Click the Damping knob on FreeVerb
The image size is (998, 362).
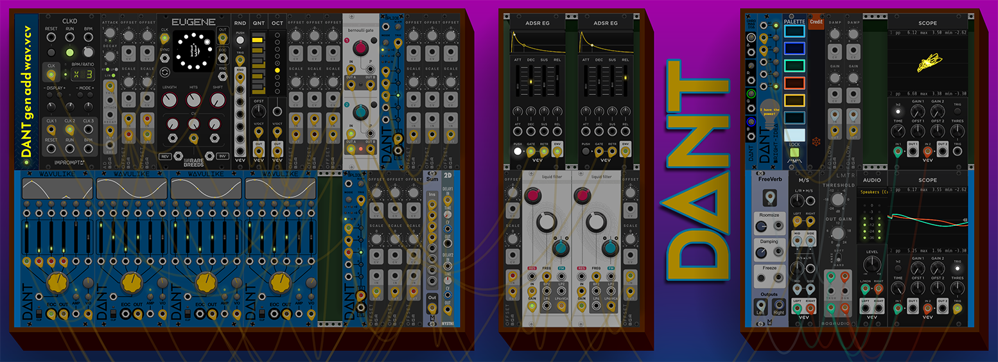coord(761,252)
